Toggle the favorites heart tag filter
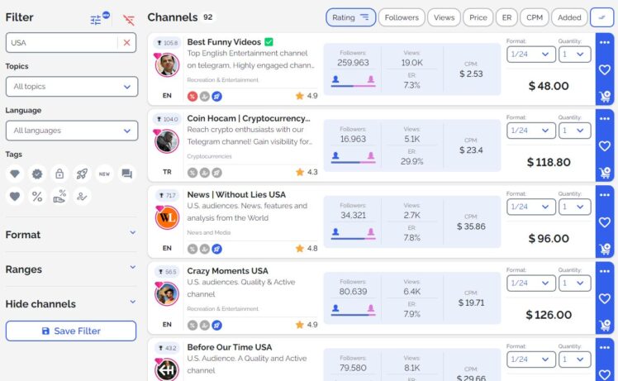The width and height of the screenshot is (618, 381). [15, 196]
